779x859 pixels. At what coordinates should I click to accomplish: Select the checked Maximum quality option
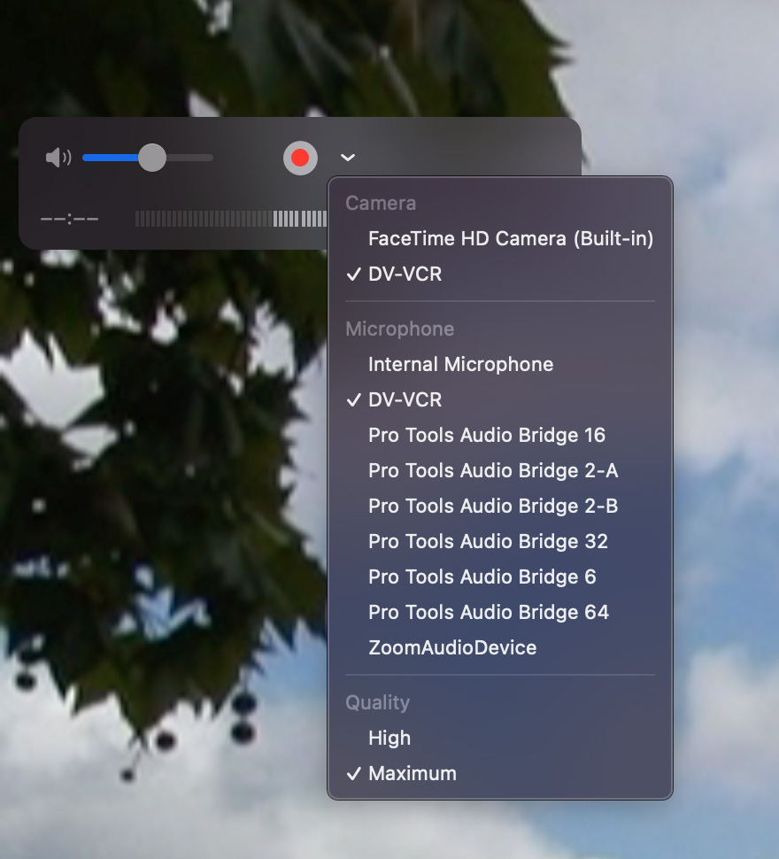pyautogui.click(x=412, y=773)
